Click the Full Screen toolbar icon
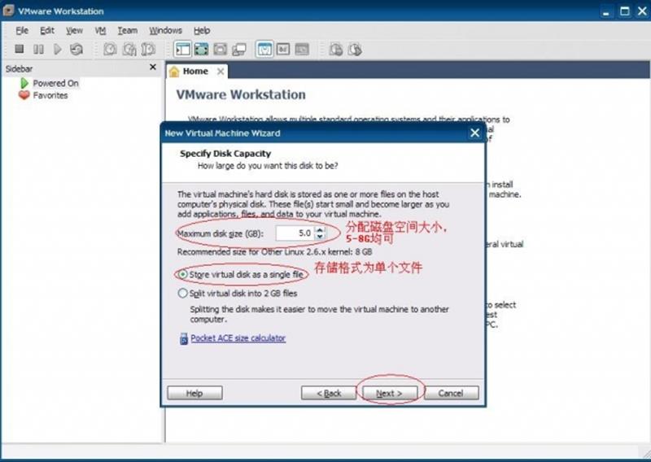The width and height of the screenshot is (651, 462). (x=201, y=50)
